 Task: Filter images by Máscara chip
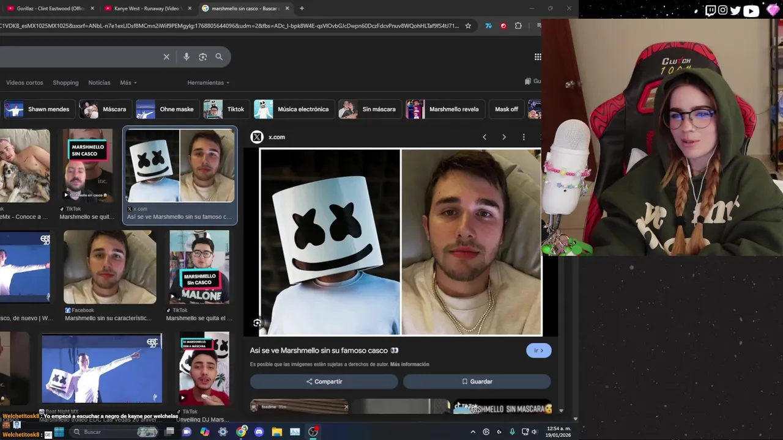pos(105,109)
